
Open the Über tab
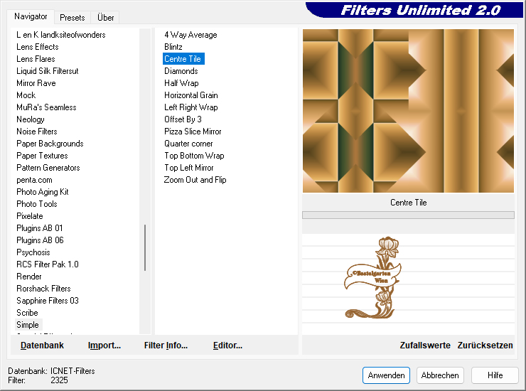(105, 18)
